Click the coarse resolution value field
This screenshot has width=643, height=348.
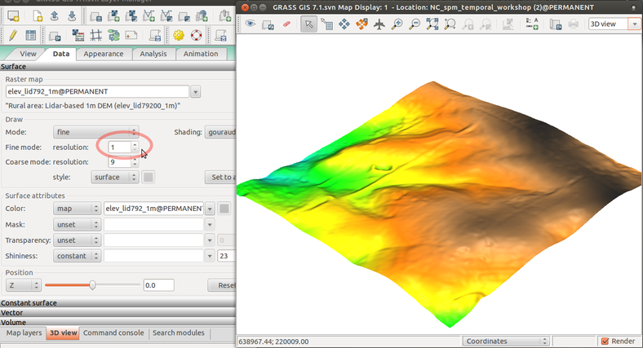point(120,162)
